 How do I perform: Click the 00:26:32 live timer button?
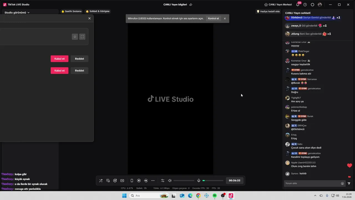[x=235, y=181]
